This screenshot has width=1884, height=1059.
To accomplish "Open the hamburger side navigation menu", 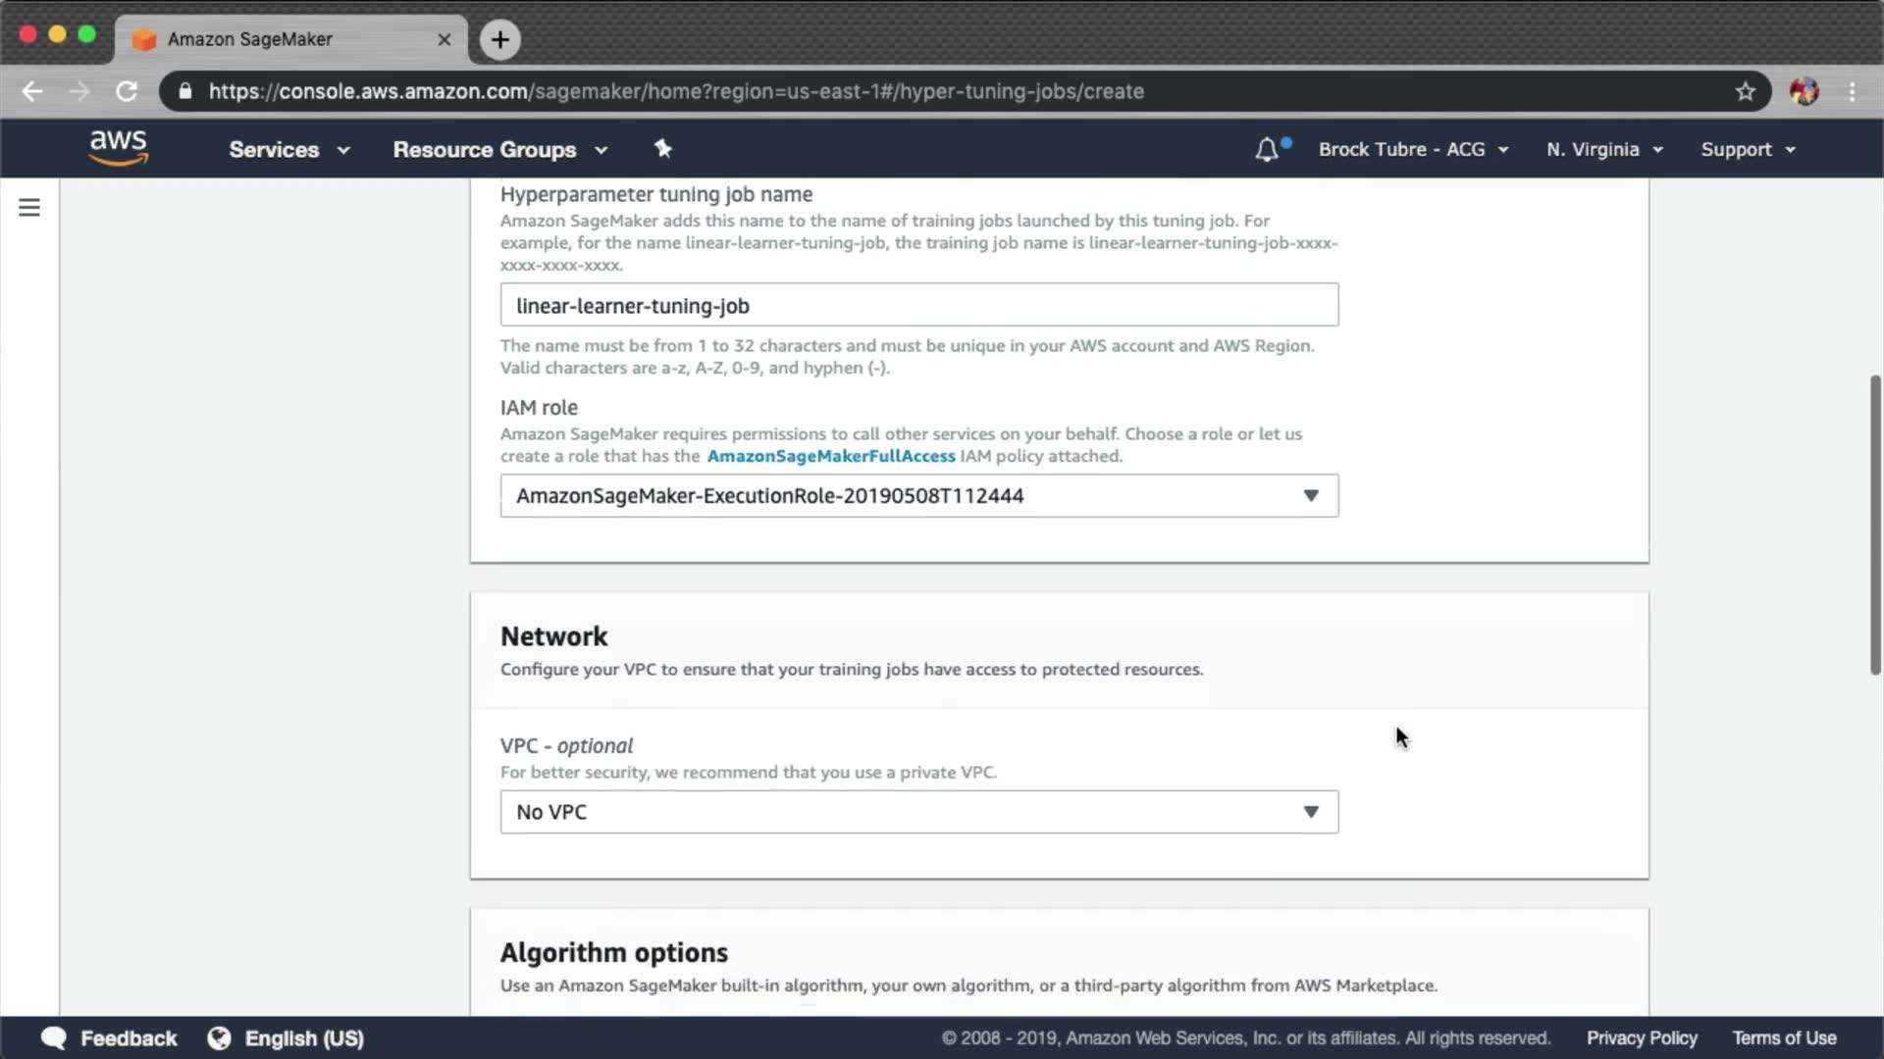I will (x=29, y=208).
